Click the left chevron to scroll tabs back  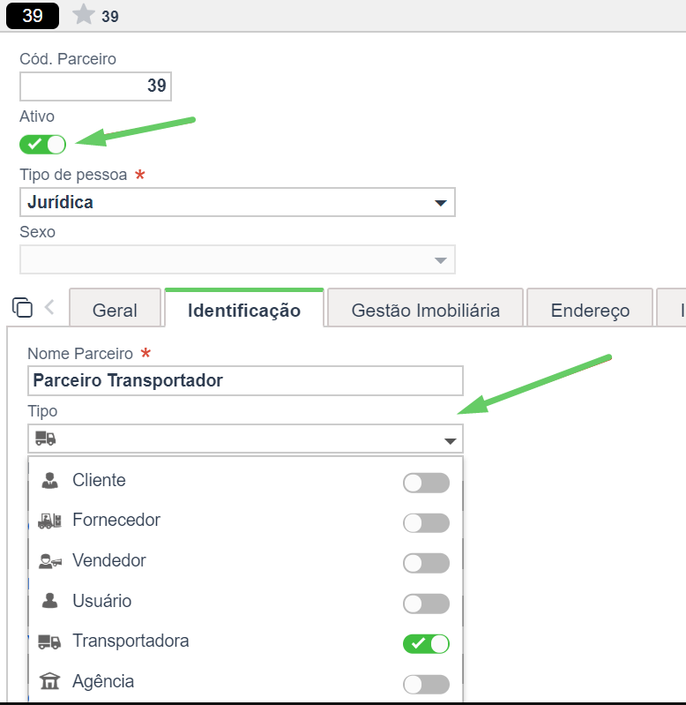49,308
